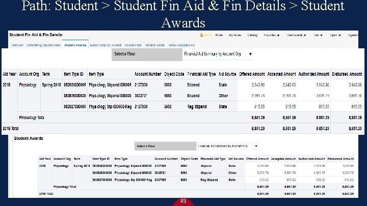
Task: Click Aid Source header in enlarged table
Action: 227,74
